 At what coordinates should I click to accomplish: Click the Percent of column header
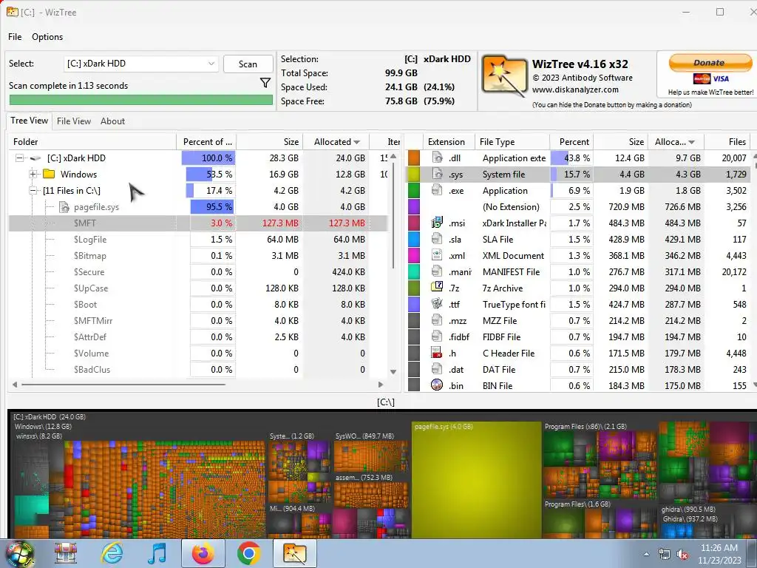[x=207, y=141]
